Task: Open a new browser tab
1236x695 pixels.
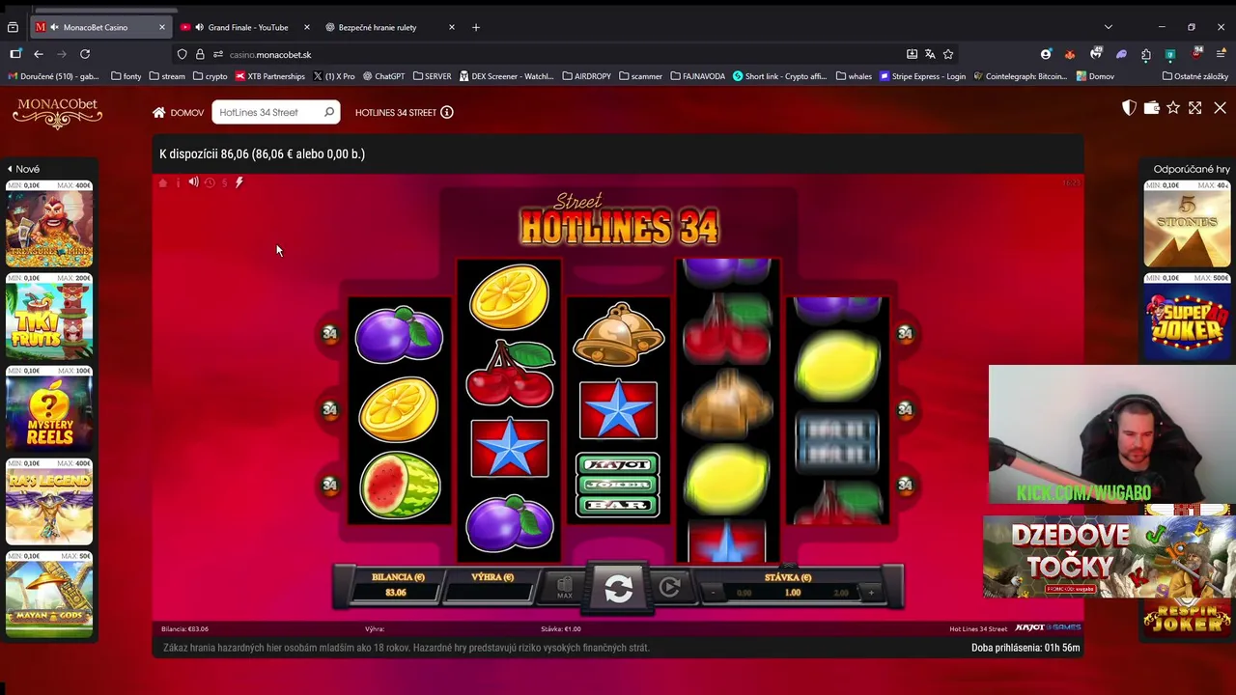Action: pyautogui.click(x=475, y=27)
